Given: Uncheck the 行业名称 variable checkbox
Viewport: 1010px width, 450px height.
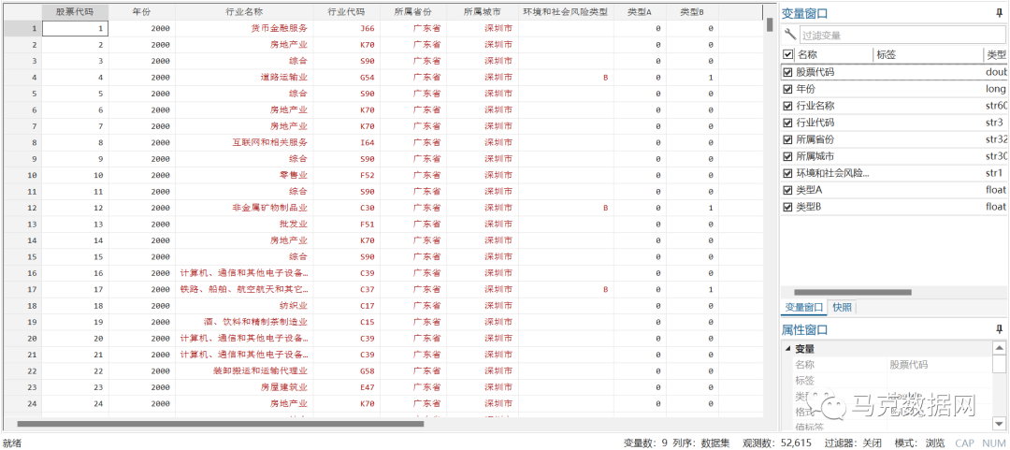Looking at the screenshot, I should 787,106.
